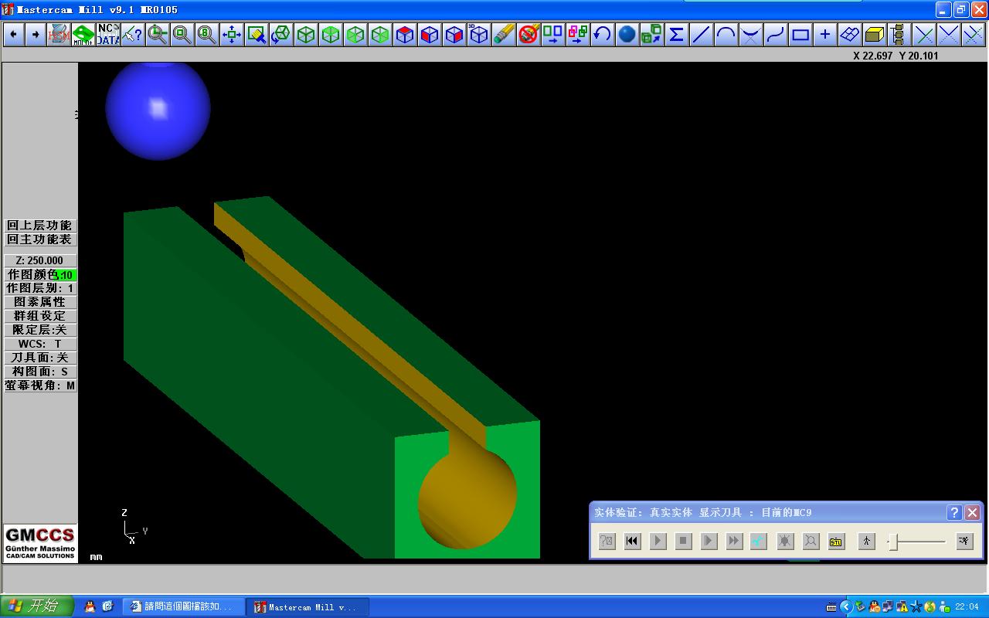Click the undo curved arrow icon

603,34
